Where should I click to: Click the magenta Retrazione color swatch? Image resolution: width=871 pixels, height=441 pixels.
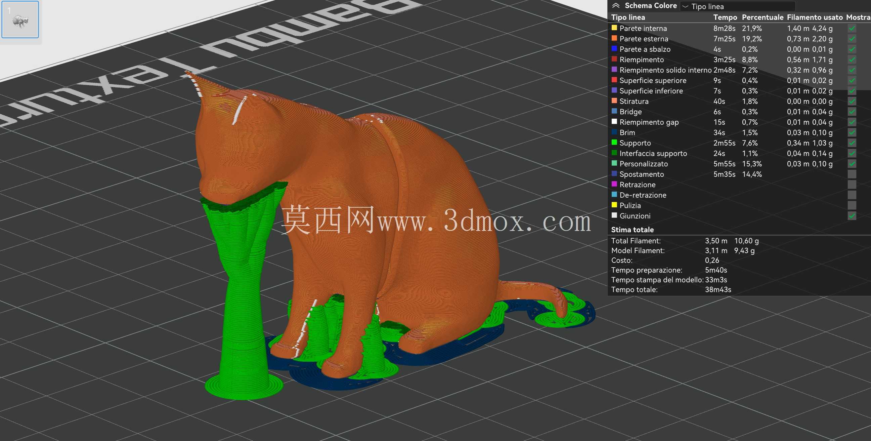614,184
